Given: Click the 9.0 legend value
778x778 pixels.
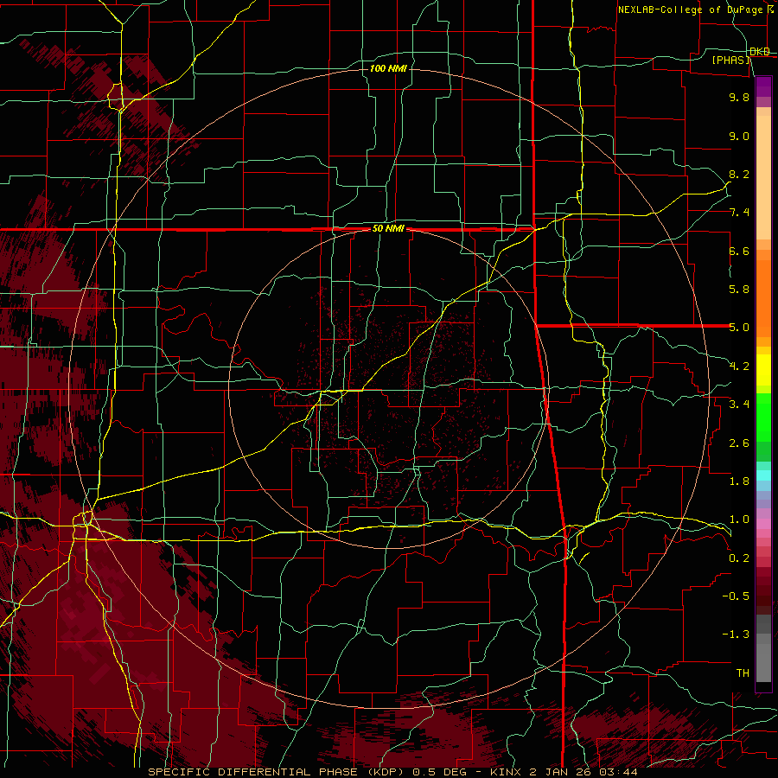Looking at the screenshot, I should pyautogui.click(x=739, y=136).
